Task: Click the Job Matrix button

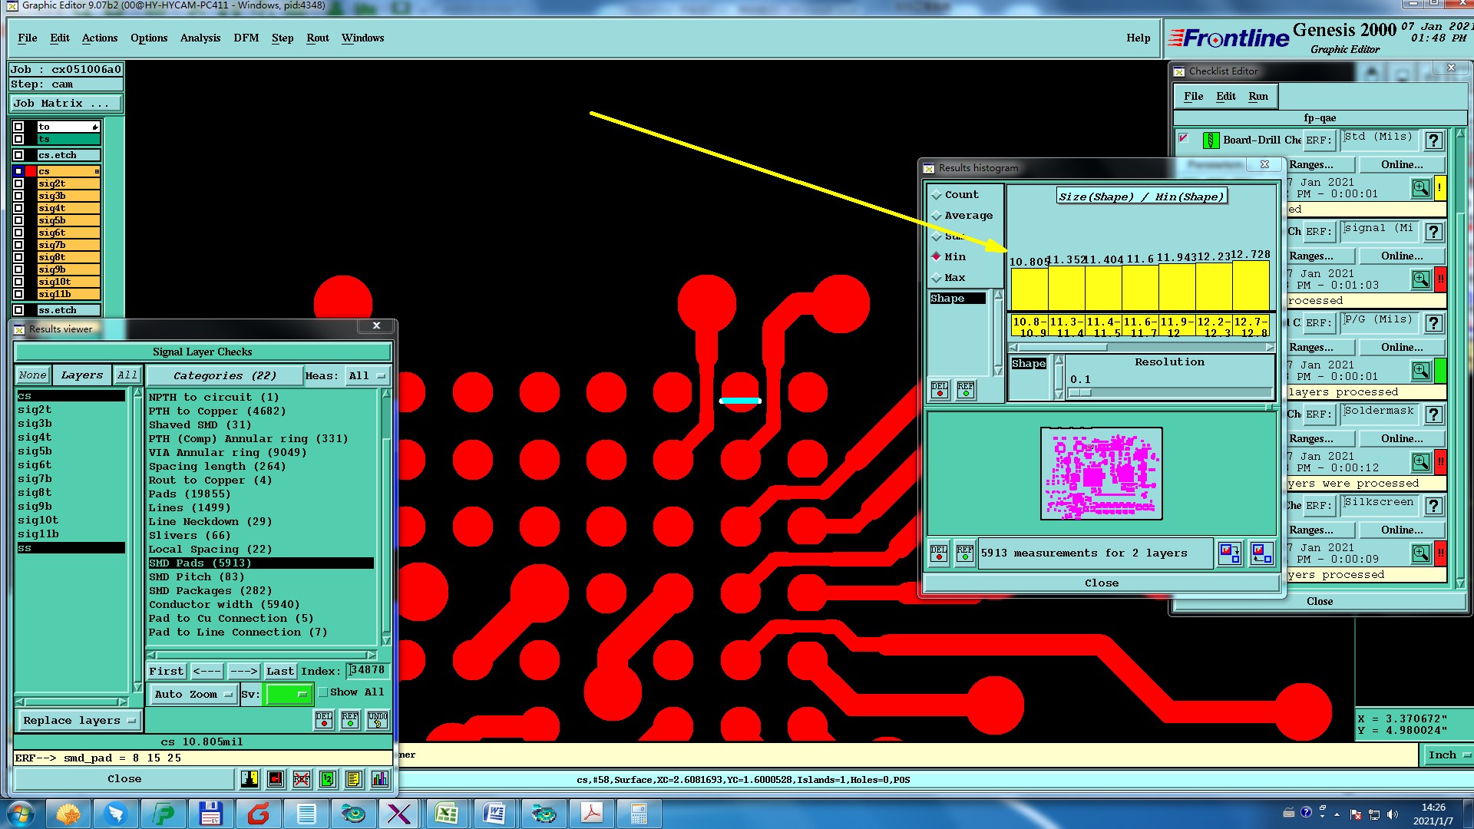Action: point(64,104)
